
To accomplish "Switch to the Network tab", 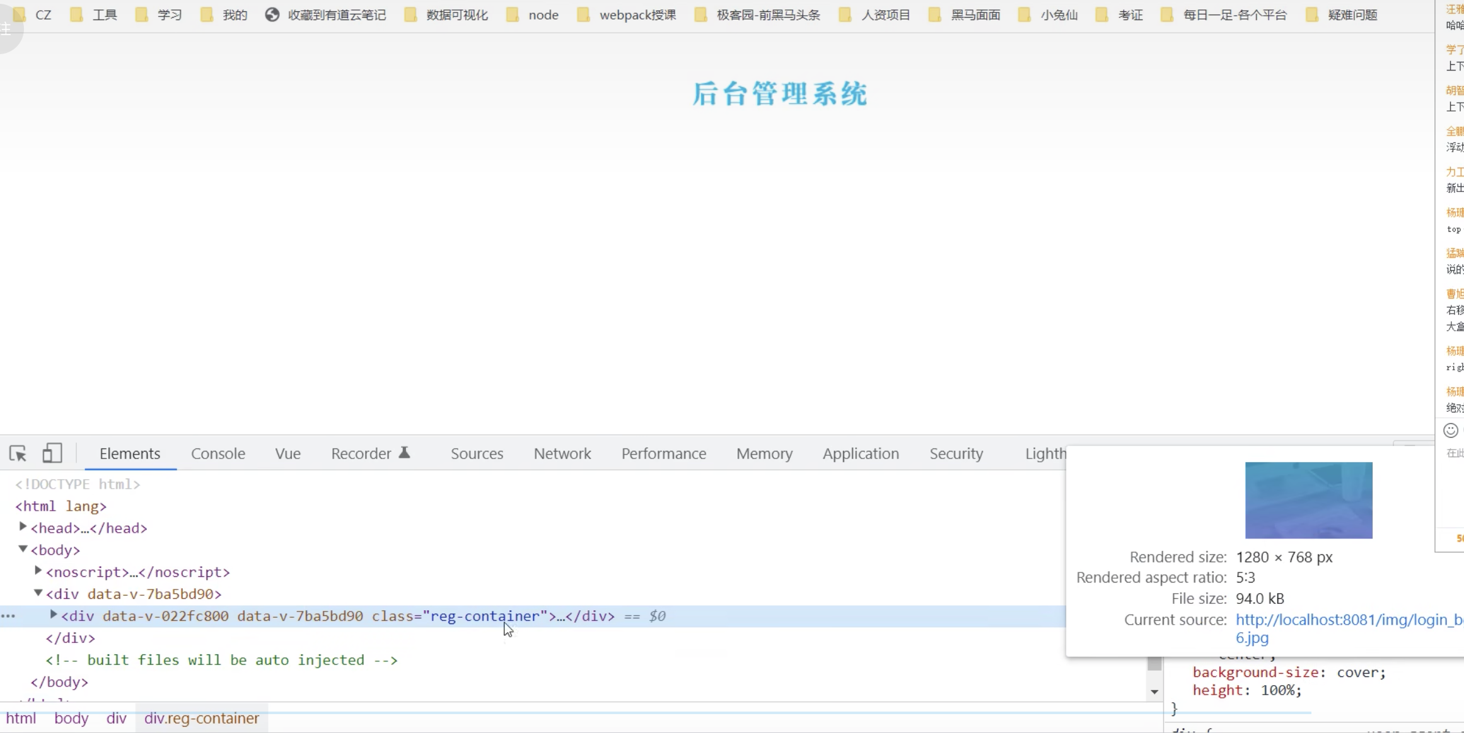I will point(562,453).
